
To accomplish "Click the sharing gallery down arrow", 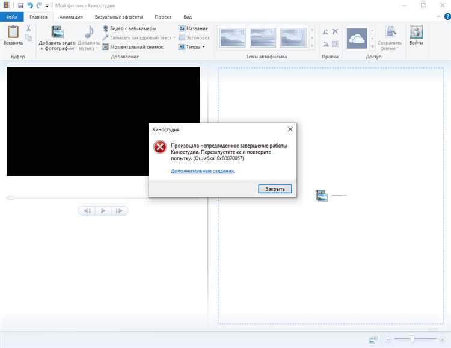I will [372, 39].
